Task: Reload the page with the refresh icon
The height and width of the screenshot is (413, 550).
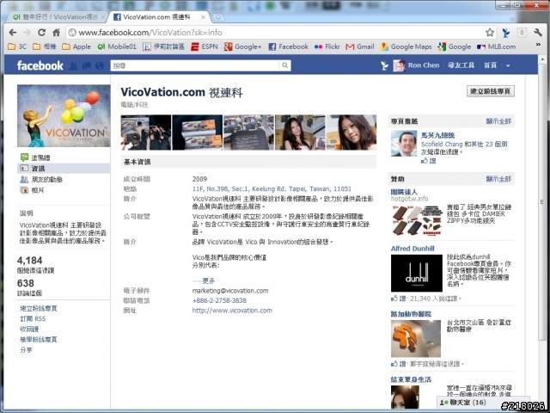Action: [42, 33]
